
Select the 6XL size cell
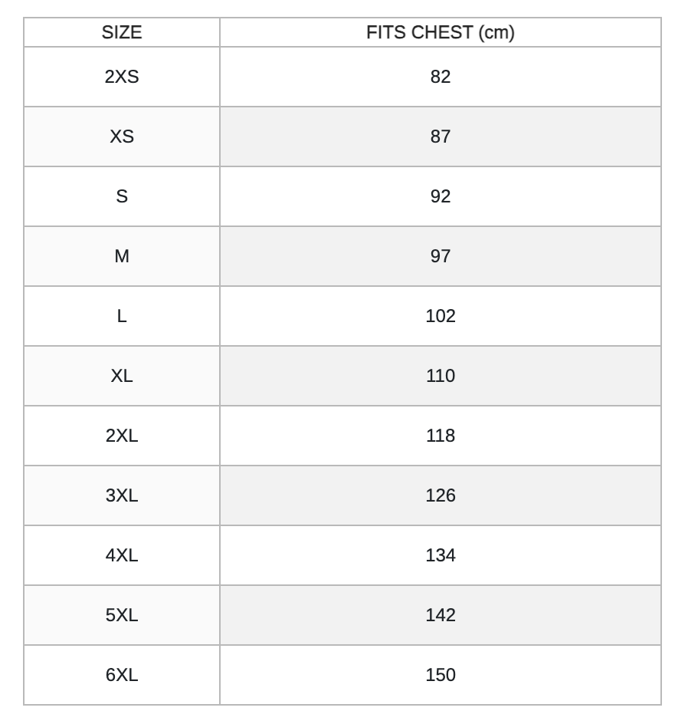point(122,675)
